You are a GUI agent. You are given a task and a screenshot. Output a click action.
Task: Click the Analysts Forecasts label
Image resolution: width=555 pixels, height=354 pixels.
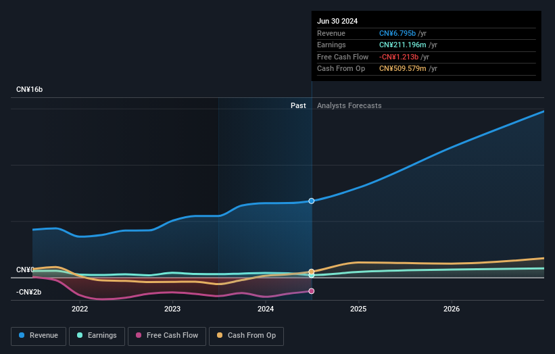coord(349,106)
